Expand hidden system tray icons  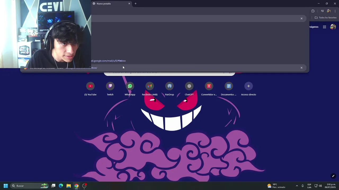(x=297, y=186)
